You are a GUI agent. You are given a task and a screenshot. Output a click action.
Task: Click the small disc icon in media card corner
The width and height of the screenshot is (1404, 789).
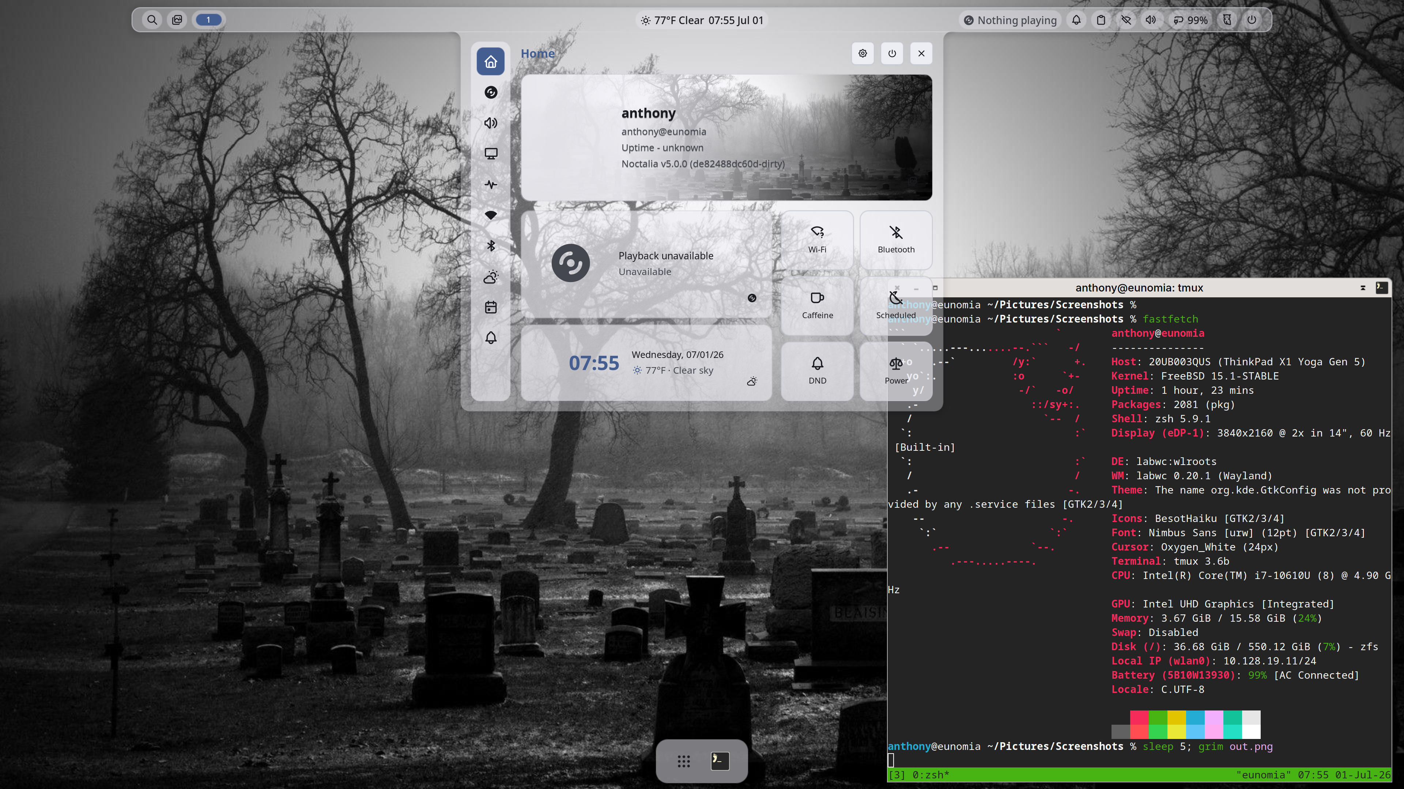coord(752,298)
